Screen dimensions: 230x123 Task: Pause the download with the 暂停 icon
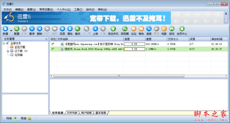coord(32,29)
